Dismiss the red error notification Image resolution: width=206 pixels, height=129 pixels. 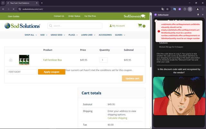(x=156, y=21)
